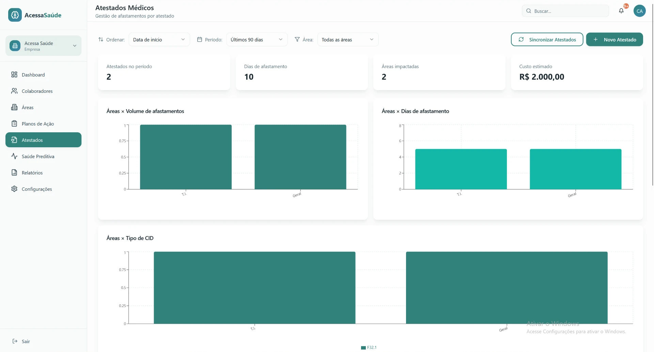Image resolution: width=654 pixels, height=352 pixels.
Task: Click the Dias de afastamento card value 10
Action: [249, 77]
